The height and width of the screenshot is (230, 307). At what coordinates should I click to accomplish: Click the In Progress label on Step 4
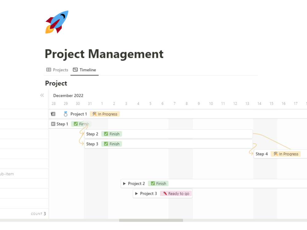(x=289, y=154)
